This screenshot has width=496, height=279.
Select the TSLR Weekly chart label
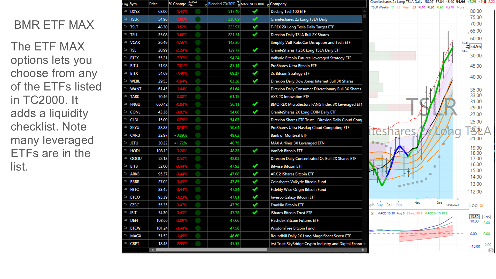point(380,7)
